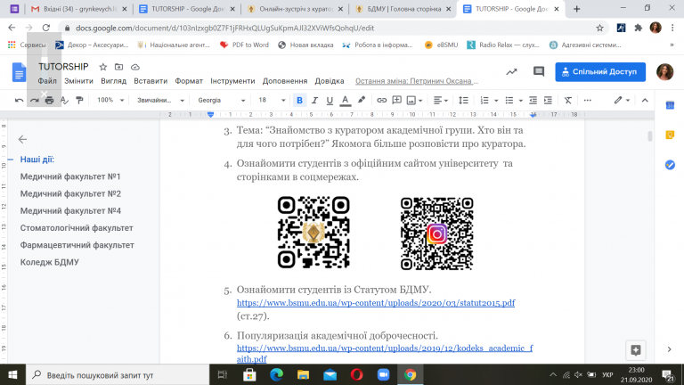Image resolution: width=684 pixels, height=385 pixels.
Task: Open the statut2015.pdf hyperlink
Action: tap(375, 303)
